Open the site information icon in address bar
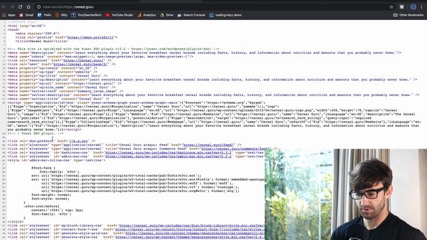427x240 pixels. pos(39,7)
